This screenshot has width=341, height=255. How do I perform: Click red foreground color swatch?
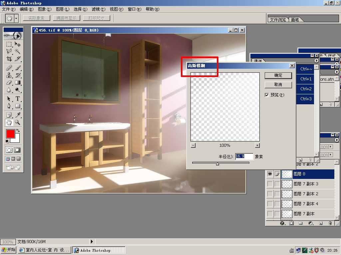coord(10,133)
